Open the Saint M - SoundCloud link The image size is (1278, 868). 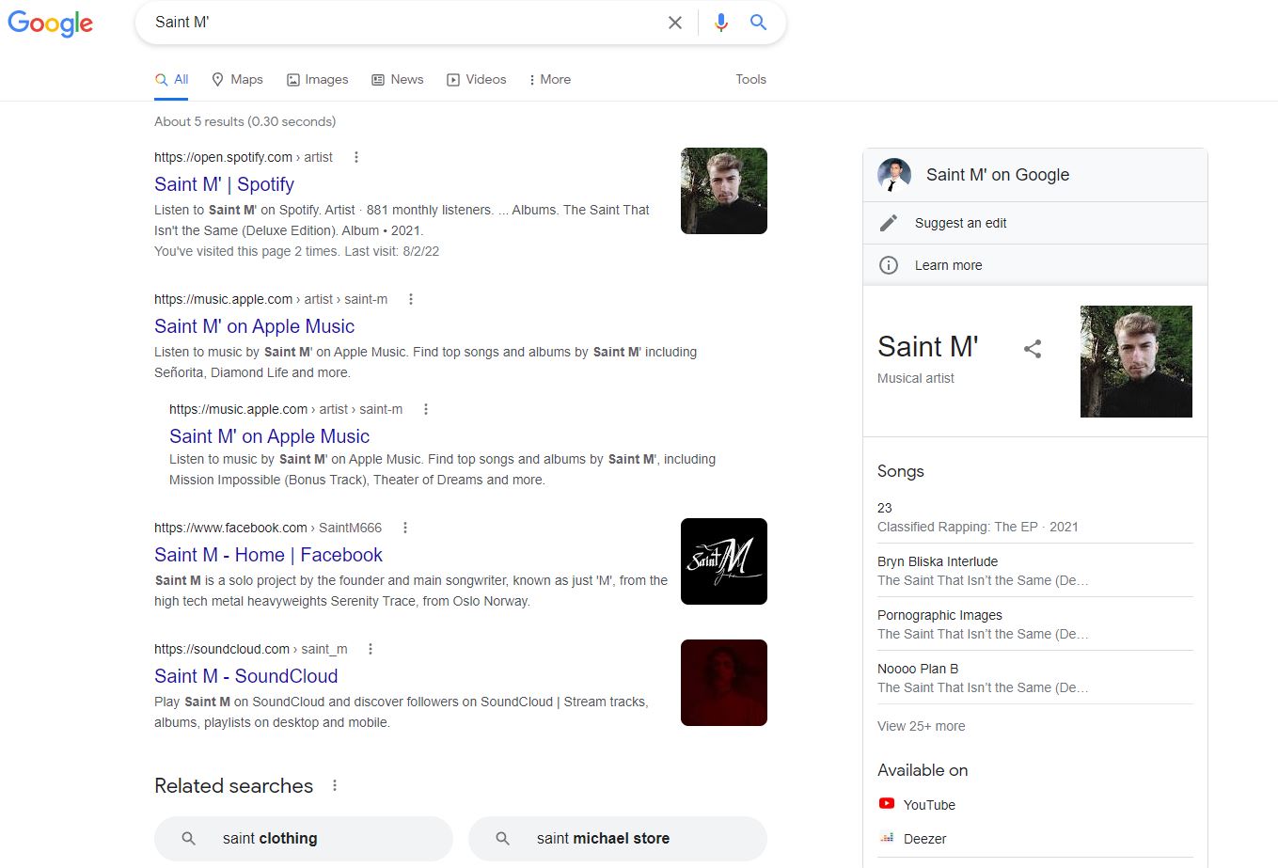[x=245, y=676]
